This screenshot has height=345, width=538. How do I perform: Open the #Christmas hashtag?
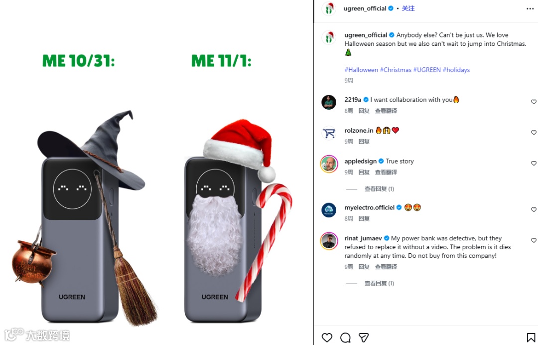(x=395, y=70)
